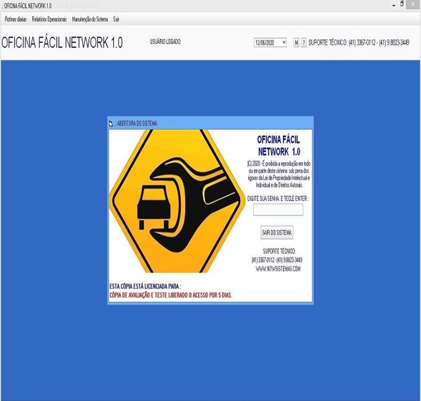Image resolution: width=421 pixels, height=401 pixels.
Task: Click the large OFICINA FÁCIL NETWORK 1.0 header
Action: pos(62,43)
